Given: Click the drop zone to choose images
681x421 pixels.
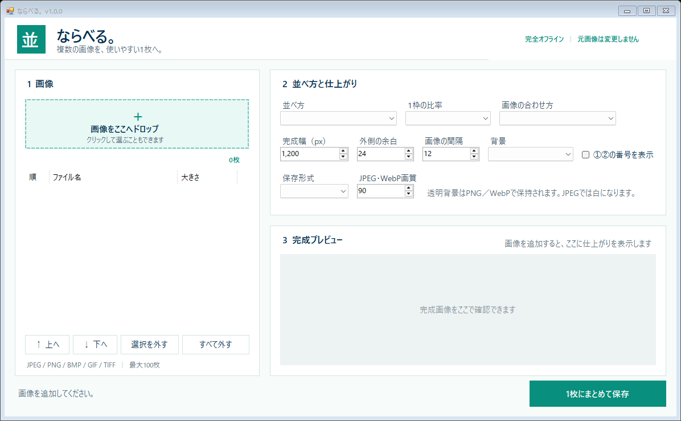Looking at the screenshot, I should tap(137, 124).
